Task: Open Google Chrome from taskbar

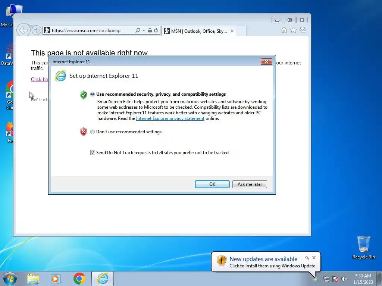Action: pyautogui.click(x=79, y=279)
